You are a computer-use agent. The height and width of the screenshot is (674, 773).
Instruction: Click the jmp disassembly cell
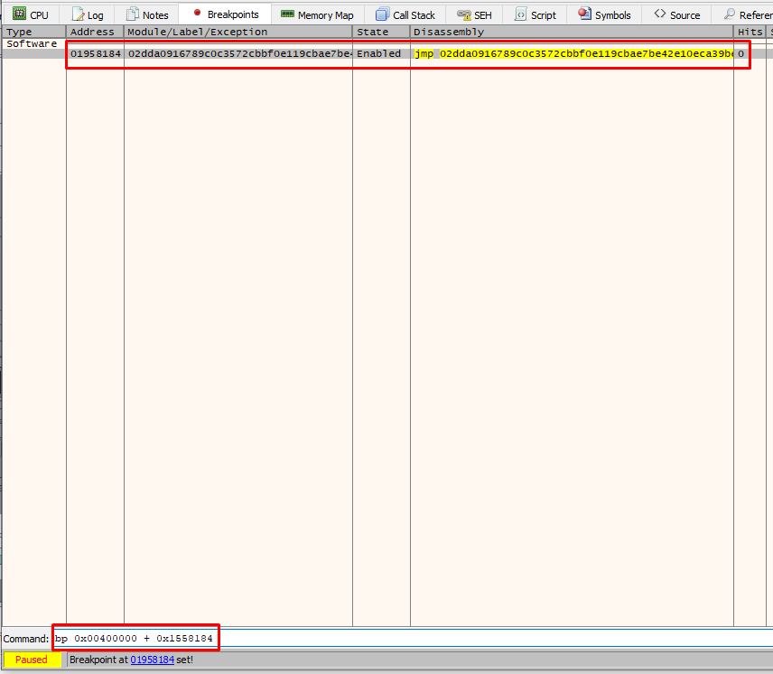coord(572,53)
